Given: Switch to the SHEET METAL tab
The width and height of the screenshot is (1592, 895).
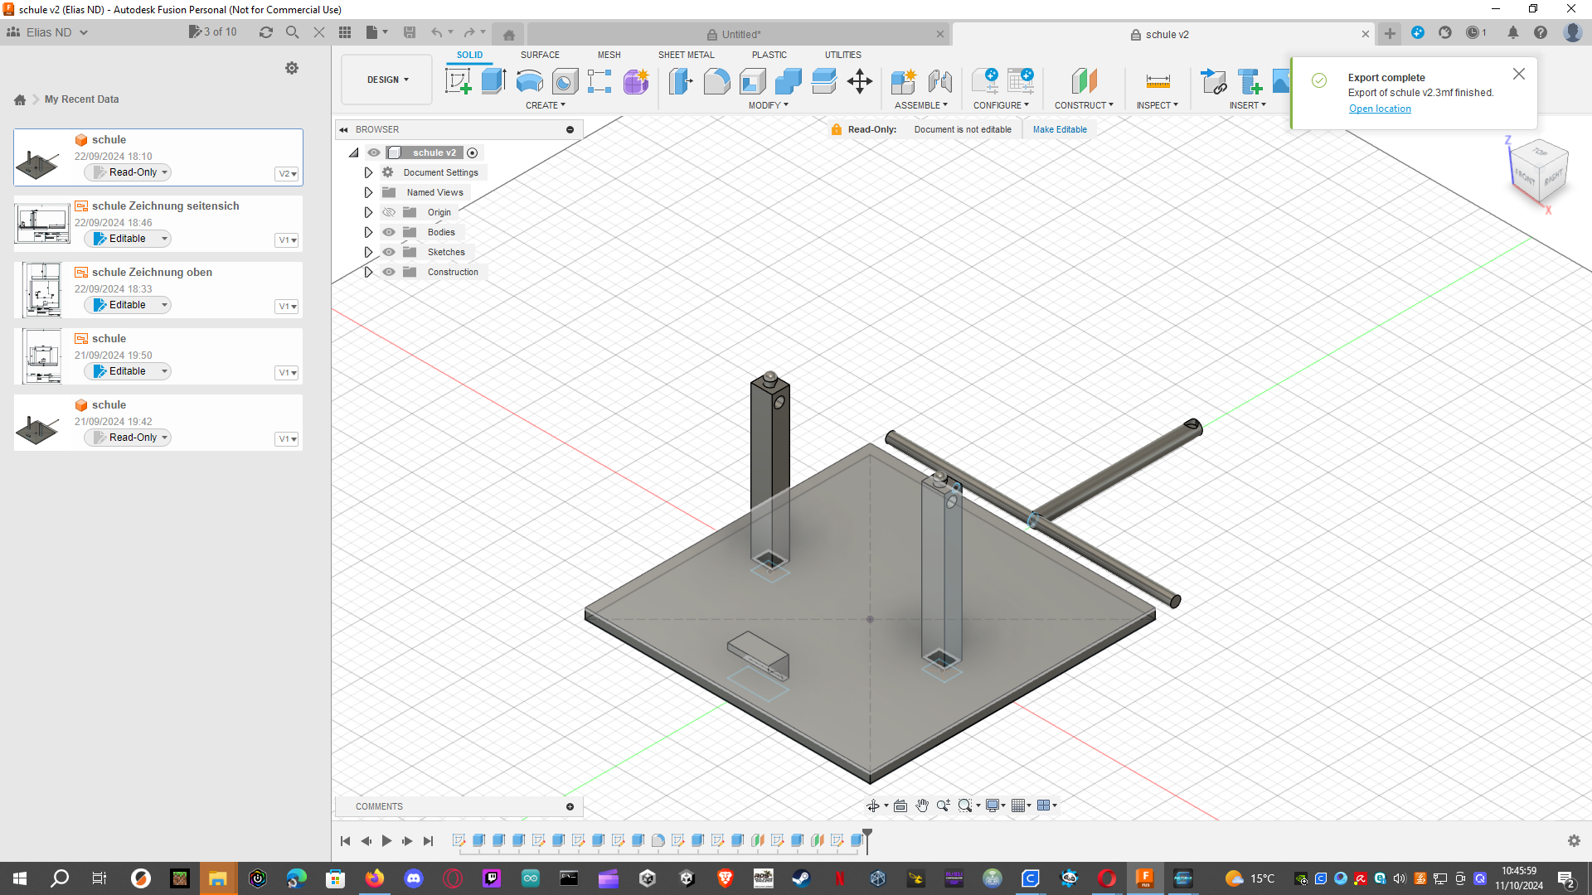Looking at the screenshot, I should pos(687,55).
